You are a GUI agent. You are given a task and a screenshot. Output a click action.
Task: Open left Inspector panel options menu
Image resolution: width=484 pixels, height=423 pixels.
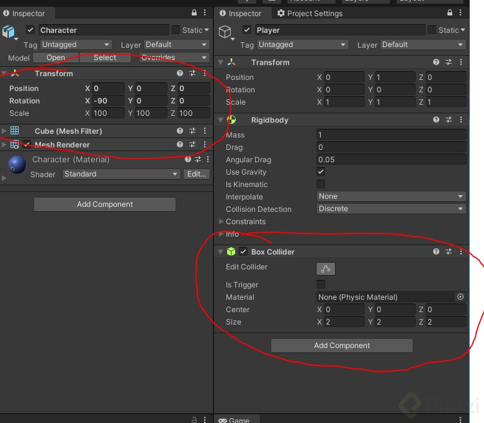coord(205,12)
